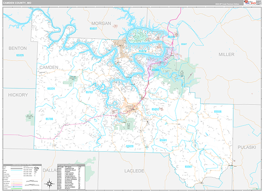Click the City Key box in legend
This screenshot has width=264, height=191.
pos(37,169)
